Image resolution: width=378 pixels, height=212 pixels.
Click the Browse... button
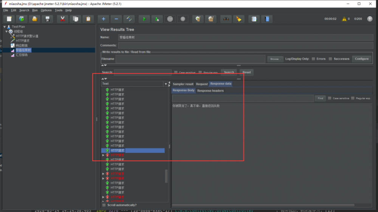(275, 59)
